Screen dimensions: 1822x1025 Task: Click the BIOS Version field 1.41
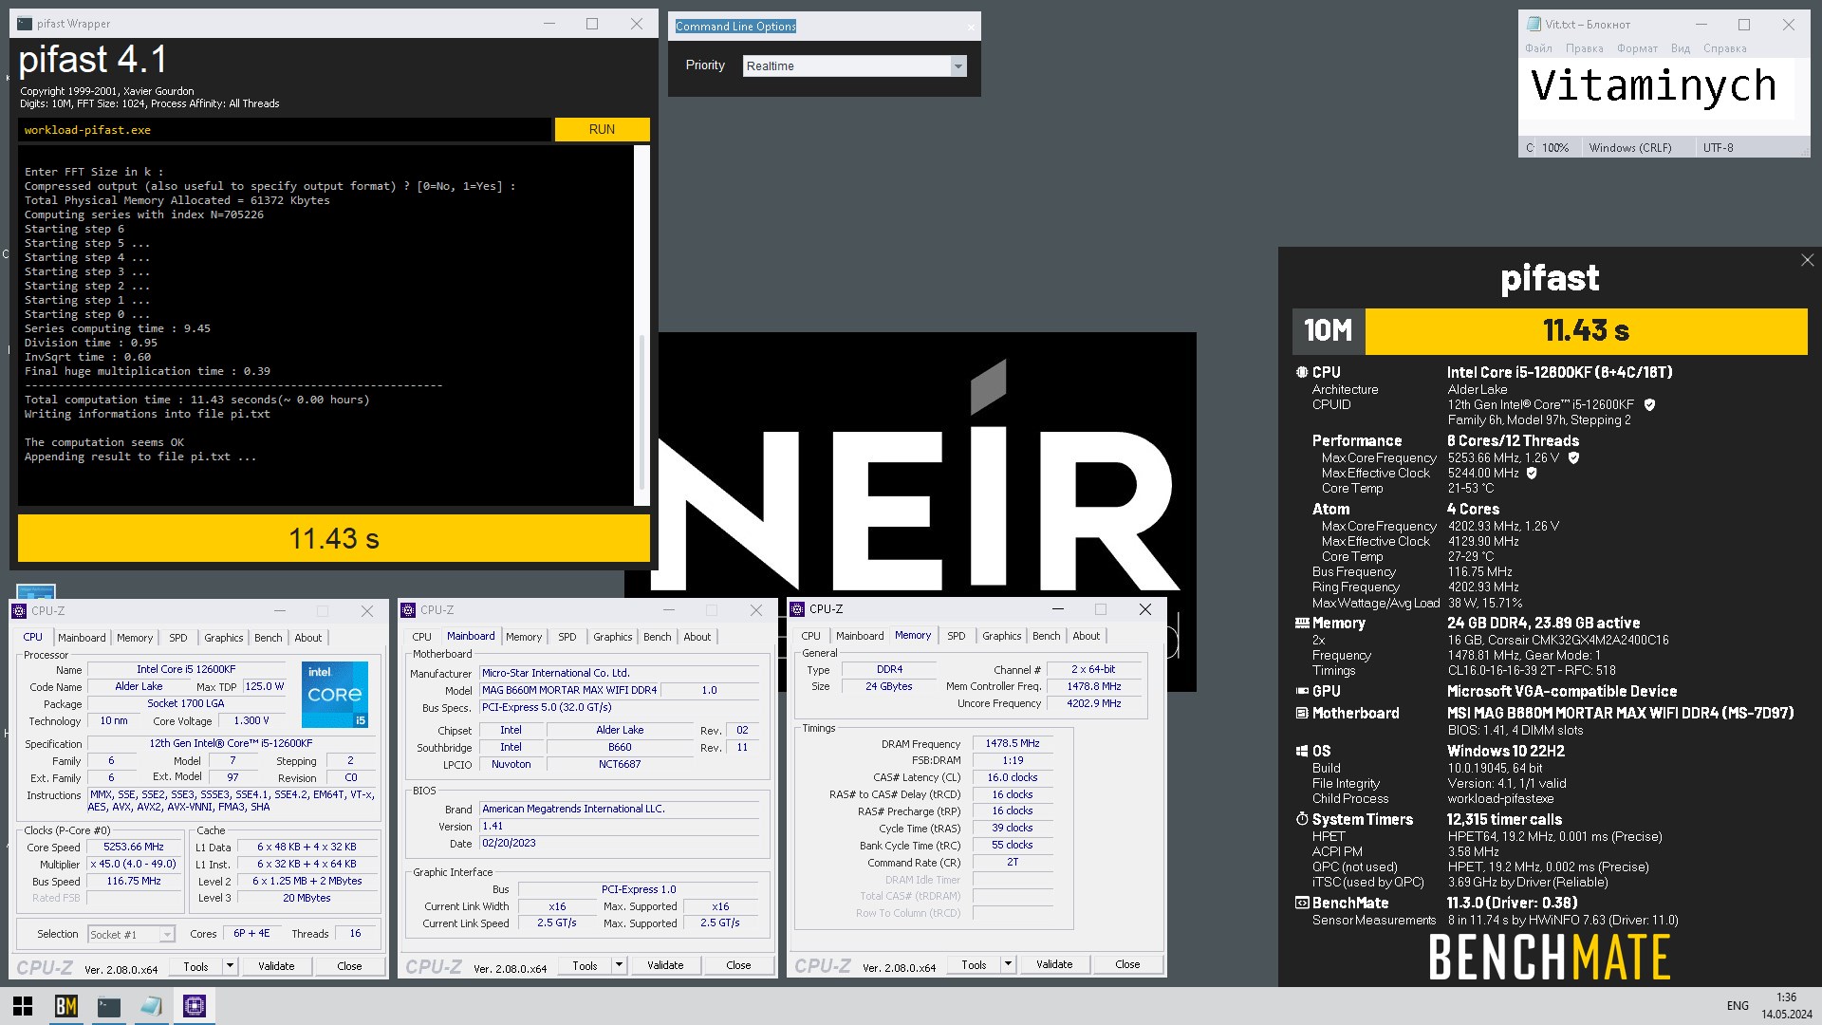point(619,826)
